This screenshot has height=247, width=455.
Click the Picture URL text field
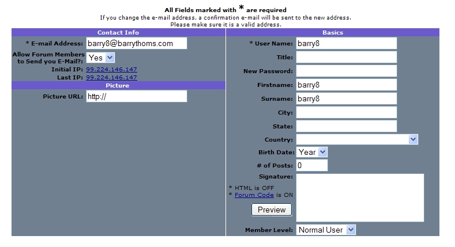[137, 96]
